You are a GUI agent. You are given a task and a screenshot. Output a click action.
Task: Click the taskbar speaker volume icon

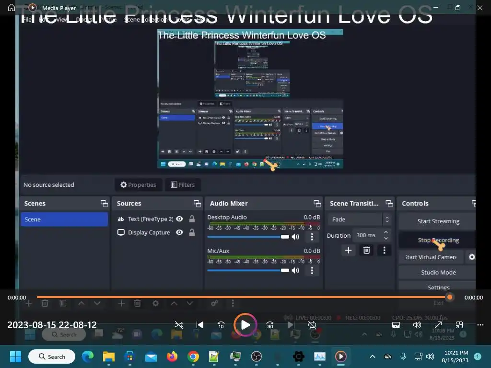coord(430,356)
